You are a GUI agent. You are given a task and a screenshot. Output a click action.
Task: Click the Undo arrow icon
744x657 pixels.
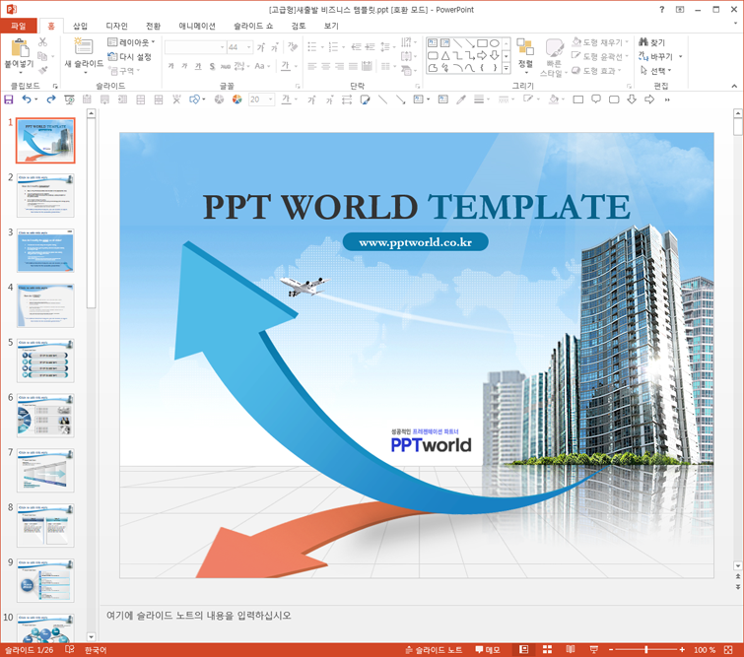(27, 99)
